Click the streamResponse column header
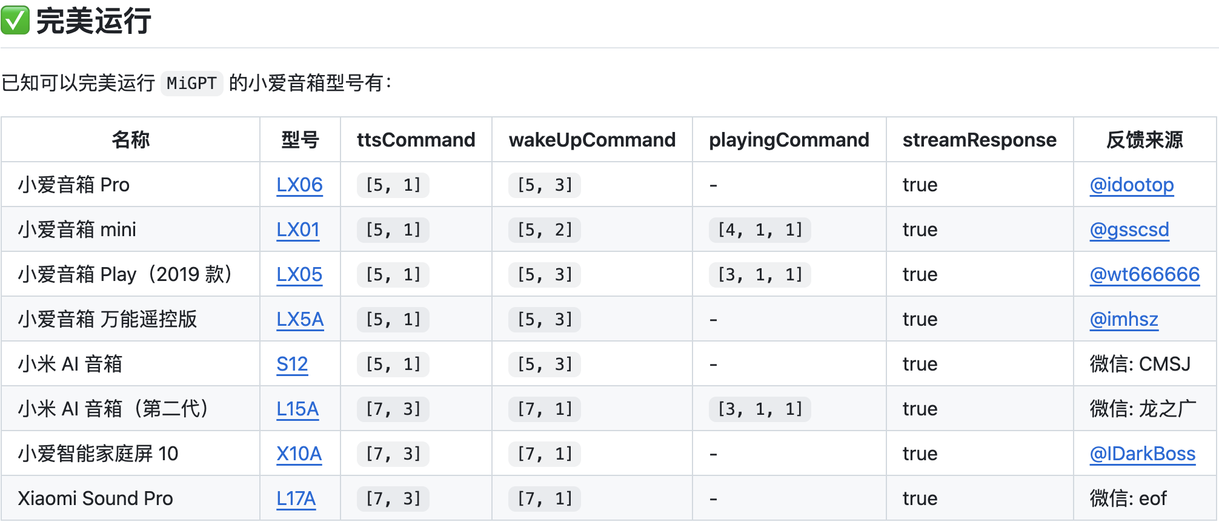The width and height of the screenshot is (1219, 522). point(979,140)
